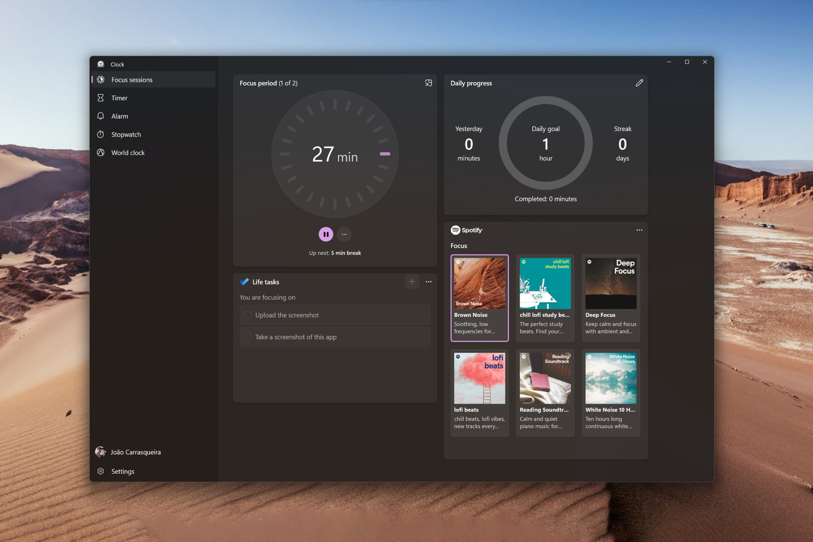Click the Clock app icon in title bar
This screenshot has height=542, width=813.
(101, 64)
